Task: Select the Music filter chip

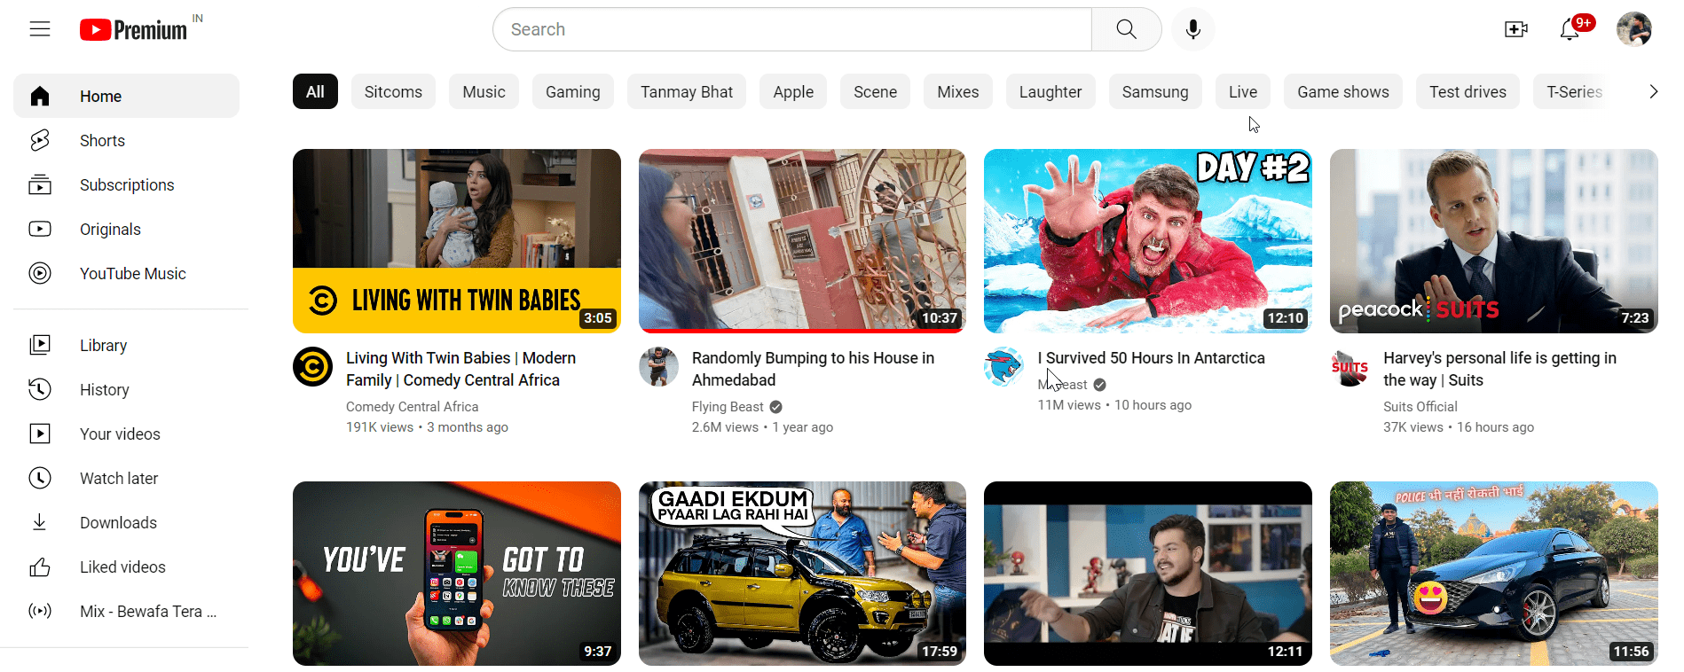Action: tap(484, 91)
